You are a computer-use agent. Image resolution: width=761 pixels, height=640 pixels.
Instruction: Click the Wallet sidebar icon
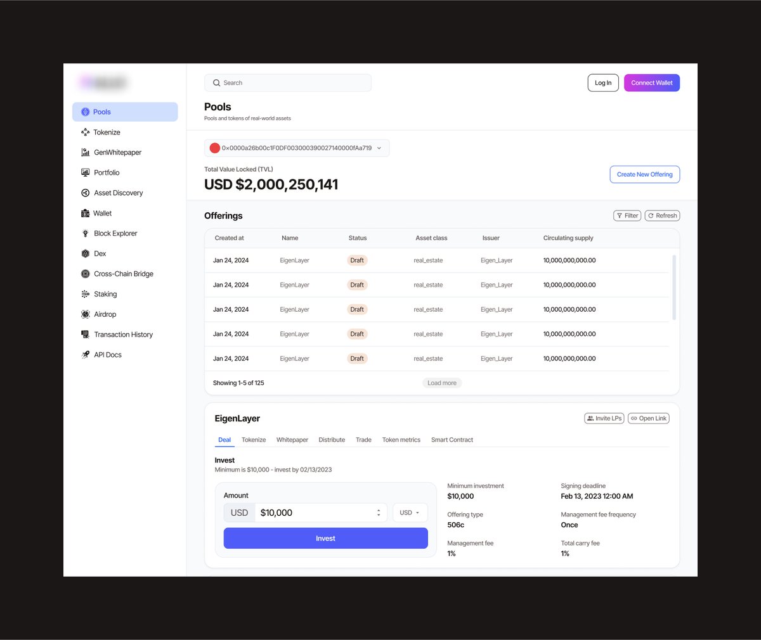85,213
